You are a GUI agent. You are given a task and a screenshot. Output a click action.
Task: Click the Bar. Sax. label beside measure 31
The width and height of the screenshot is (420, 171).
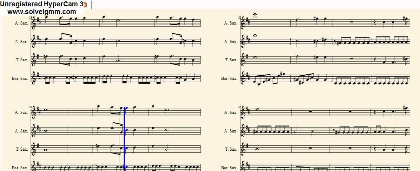[229, 78]
